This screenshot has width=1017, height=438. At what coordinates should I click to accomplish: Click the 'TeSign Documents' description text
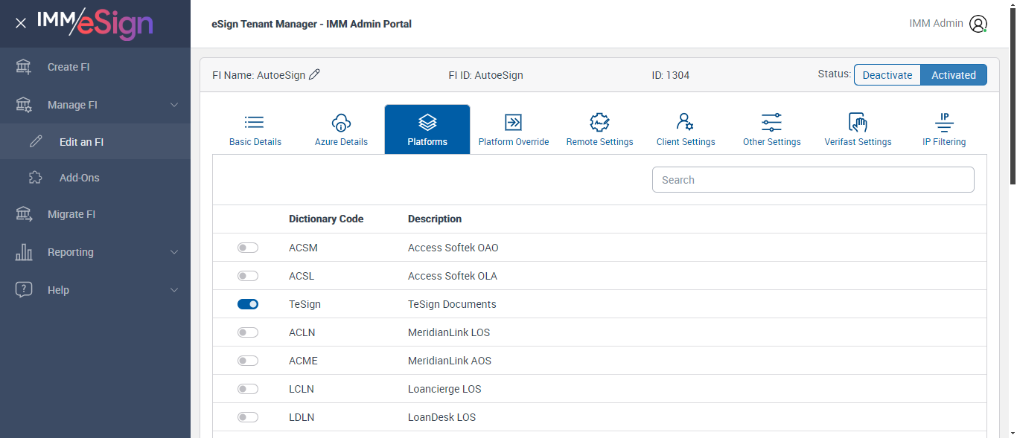point(452,304)
